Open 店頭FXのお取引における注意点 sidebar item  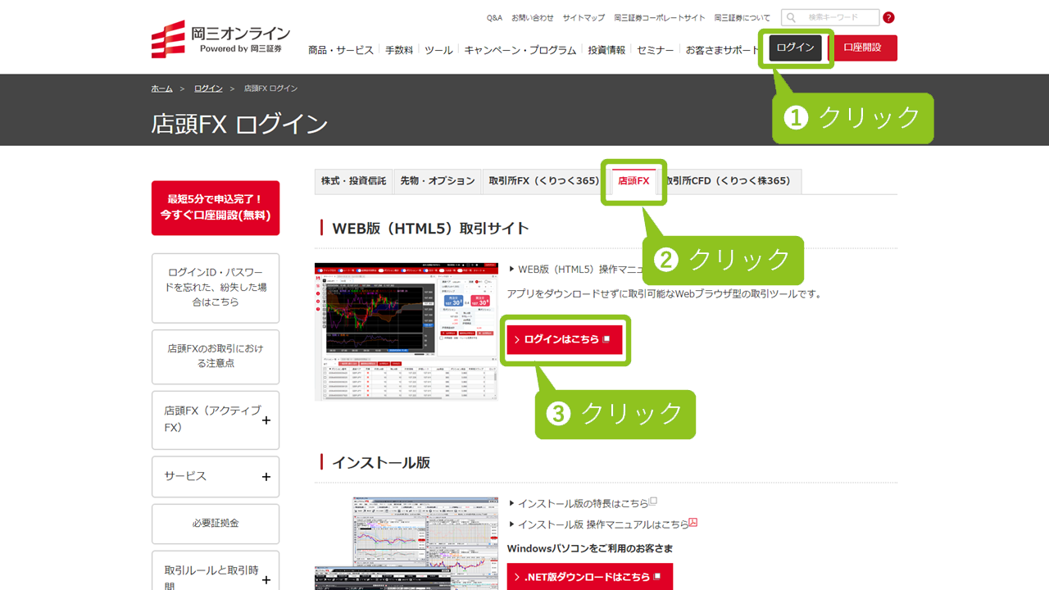point(216,356)
